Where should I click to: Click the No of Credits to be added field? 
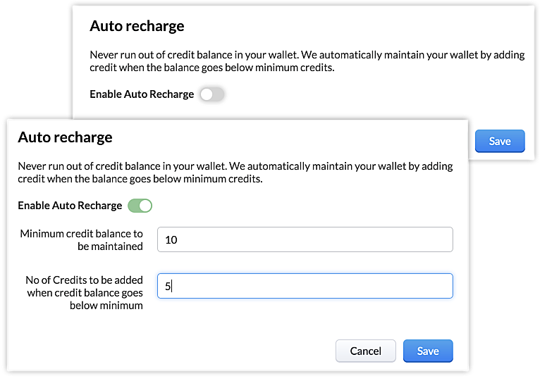[305, 286]
